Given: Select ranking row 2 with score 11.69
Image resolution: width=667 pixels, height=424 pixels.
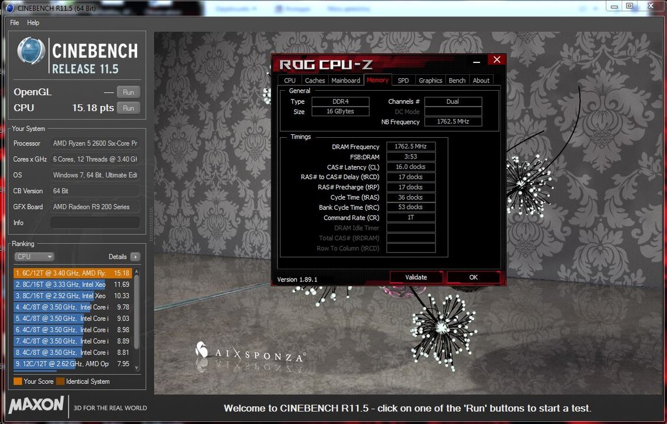Looking at the screenshot, I should pos(72,284).
